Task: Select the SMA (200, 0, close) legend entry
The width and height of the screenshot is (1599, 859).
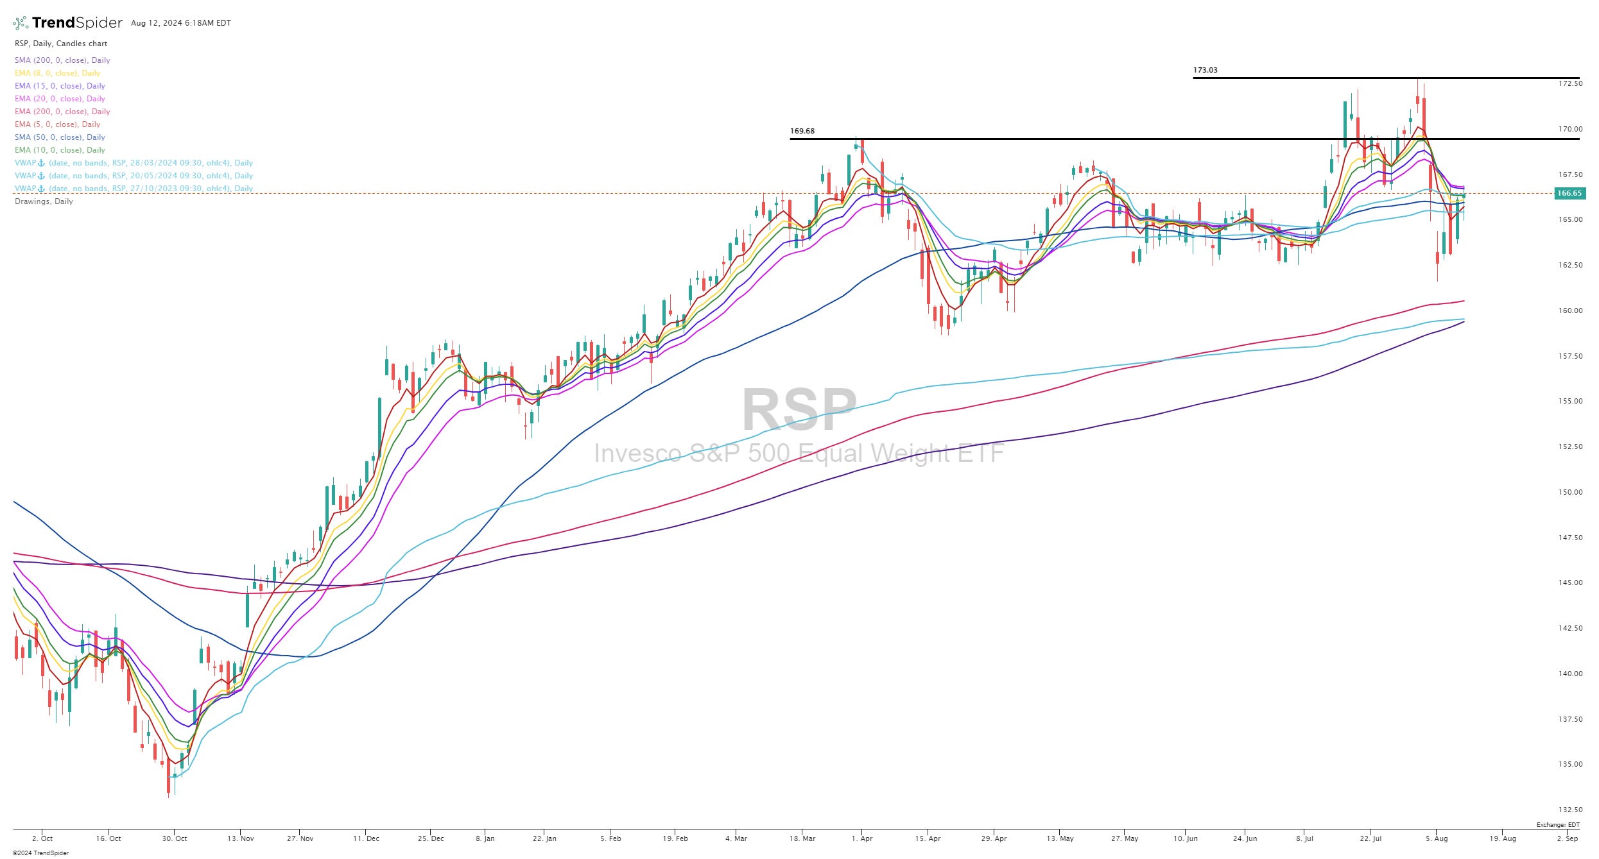Action: 62,60
